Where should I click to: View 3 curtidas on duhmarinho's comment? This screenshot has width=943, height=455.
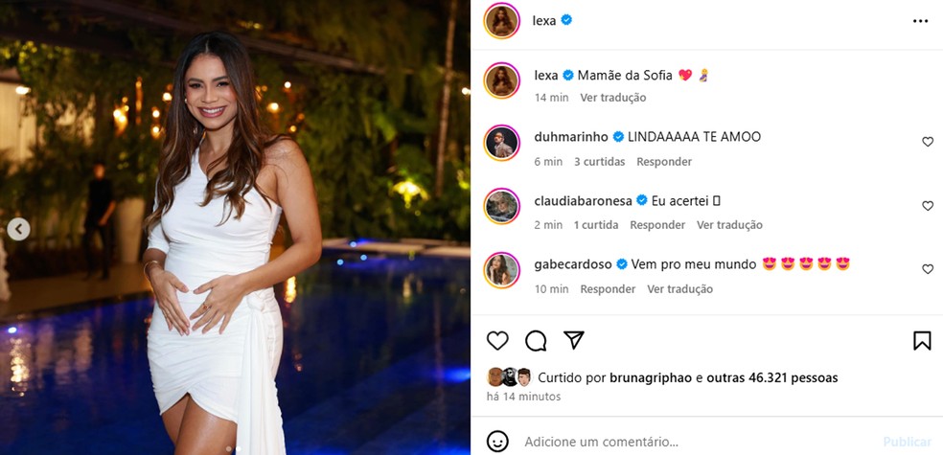pos(599,162)
